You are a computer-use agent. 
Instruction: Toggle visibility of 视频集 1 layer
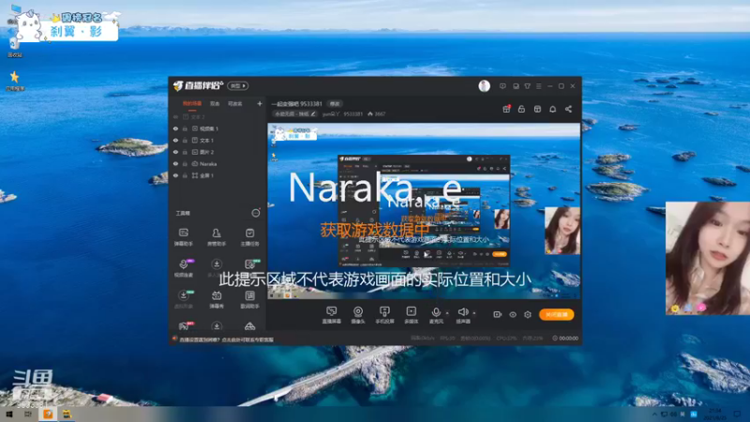pyautogui.click(x=175, y=128)
